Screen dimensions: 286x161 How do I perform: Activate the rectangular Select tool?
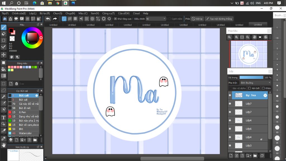pyautogui.click(x=3, y=84)
